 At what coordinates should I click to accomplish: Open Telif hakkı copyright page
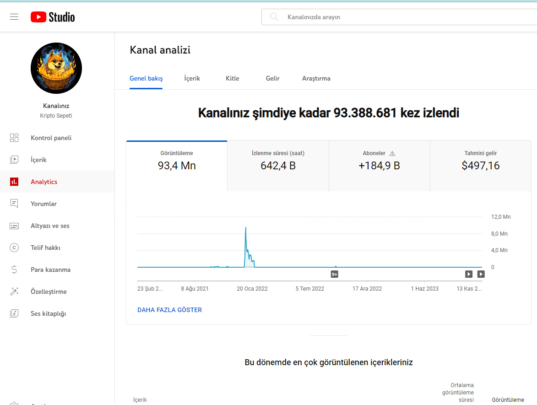click(x=45, y=248)
